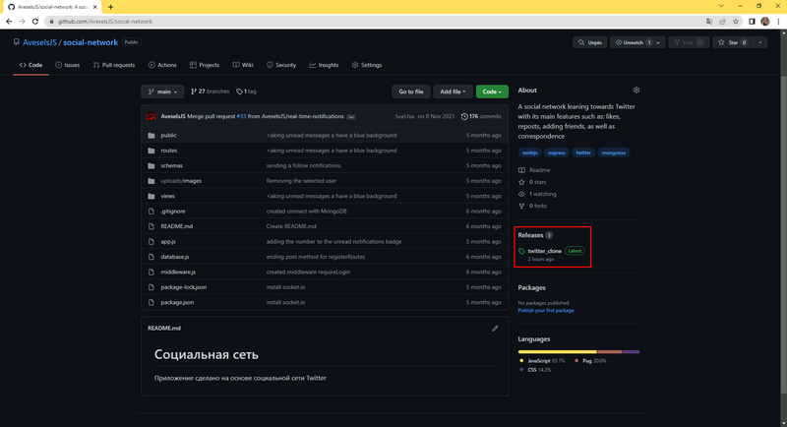The height and width of the screenshot is (427, 787).
Task: Open the routes folder
Action: point(168,151)
